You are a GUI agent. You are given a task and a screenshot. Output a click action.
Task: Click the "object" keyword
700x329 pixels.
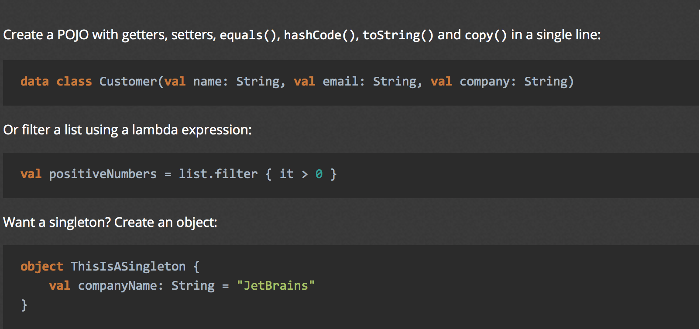42,267
